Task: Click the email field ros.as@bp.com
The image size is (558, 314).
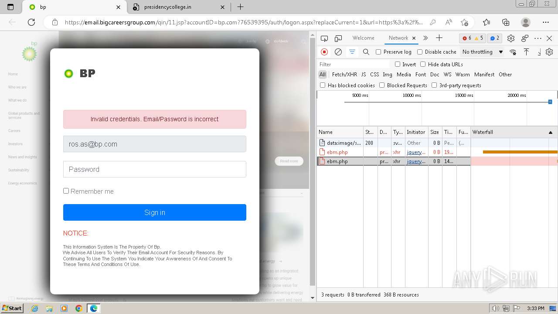Action: click(x=155, y=144)
